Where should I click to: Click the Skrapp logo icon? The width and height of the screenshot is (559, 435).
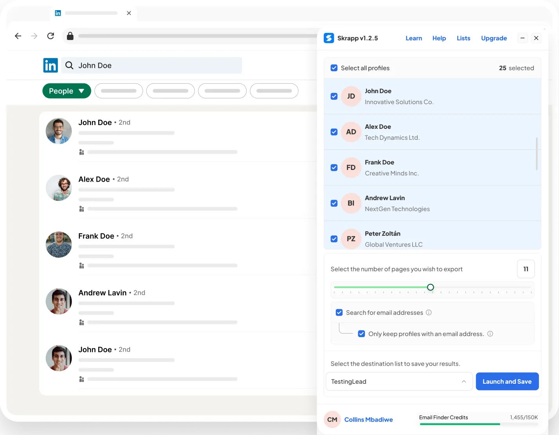tap(329, 38)
